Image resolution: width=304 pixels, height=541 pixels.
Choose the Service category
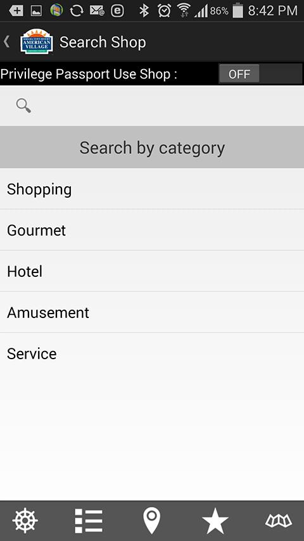[x=152, y=353]
